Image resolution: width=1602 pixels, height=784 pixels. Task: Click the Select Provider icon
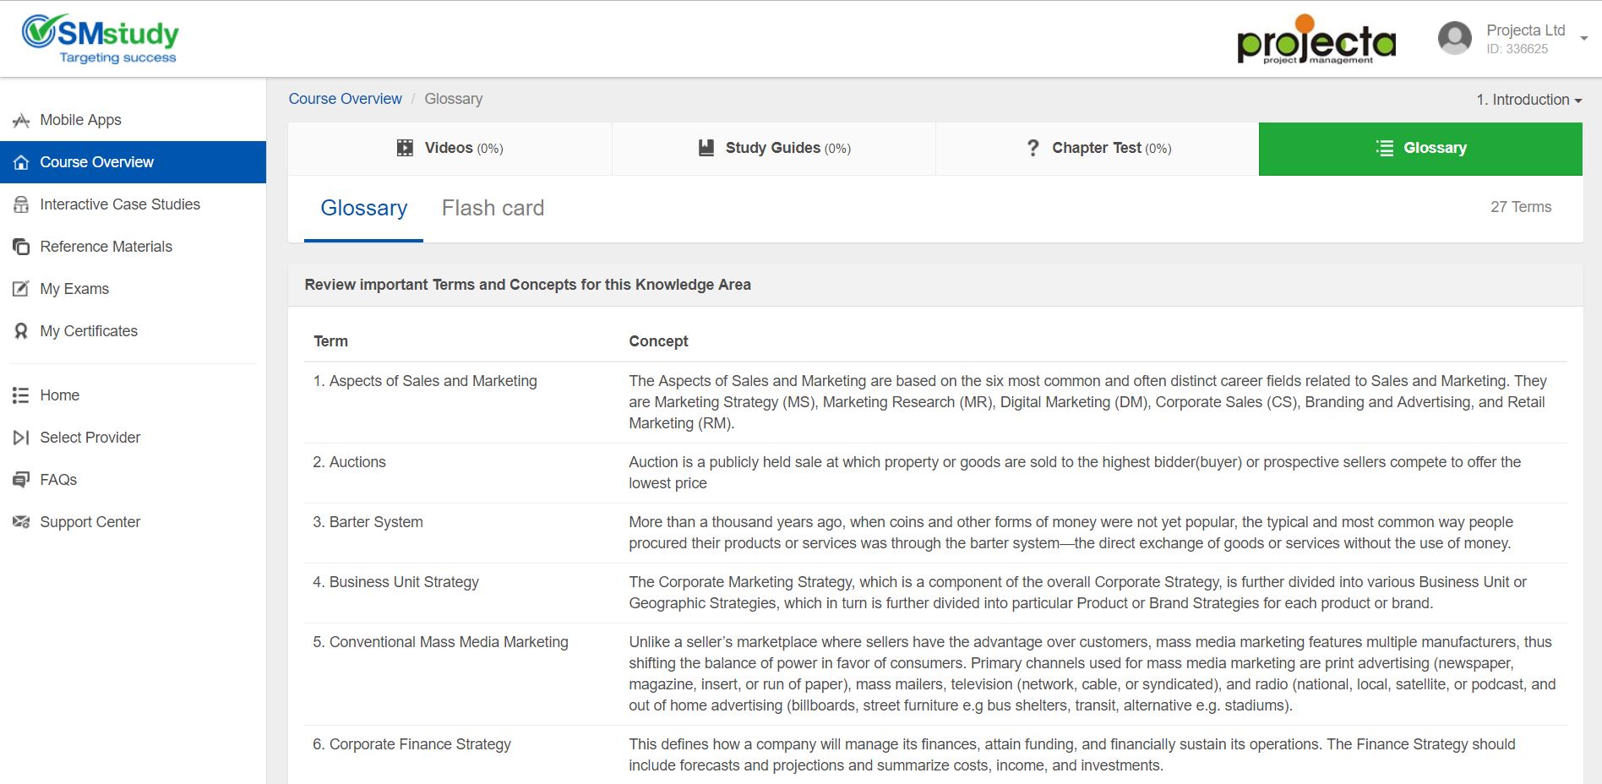pyautogui.click(x=21, y=438)
